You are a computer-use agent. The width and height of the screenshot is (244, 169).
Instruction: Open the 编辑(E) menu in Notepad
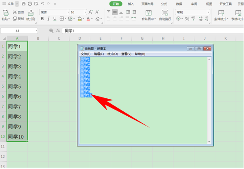pos(99,54)
